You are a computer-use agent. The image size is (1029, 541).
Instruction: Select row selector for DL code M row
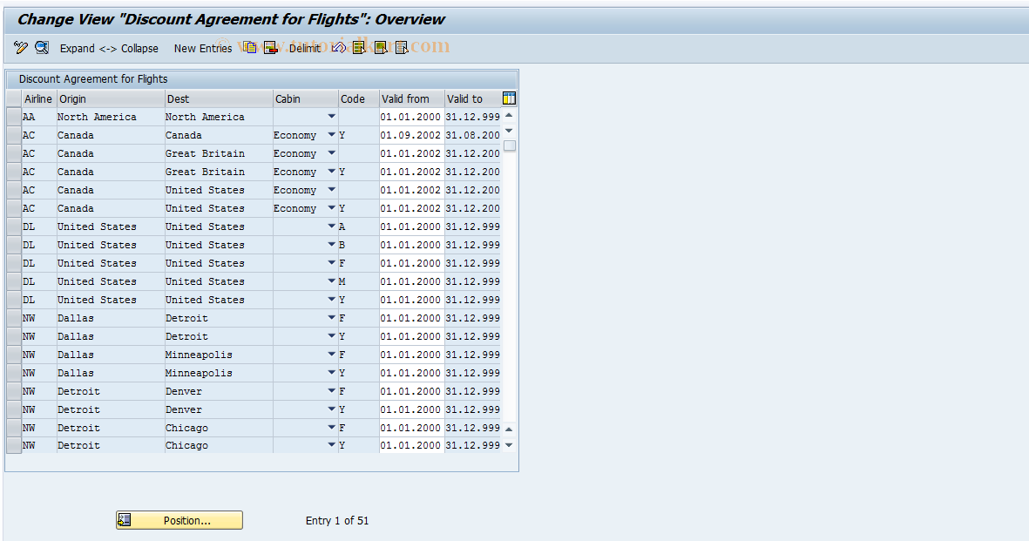(x=14, y=281)
